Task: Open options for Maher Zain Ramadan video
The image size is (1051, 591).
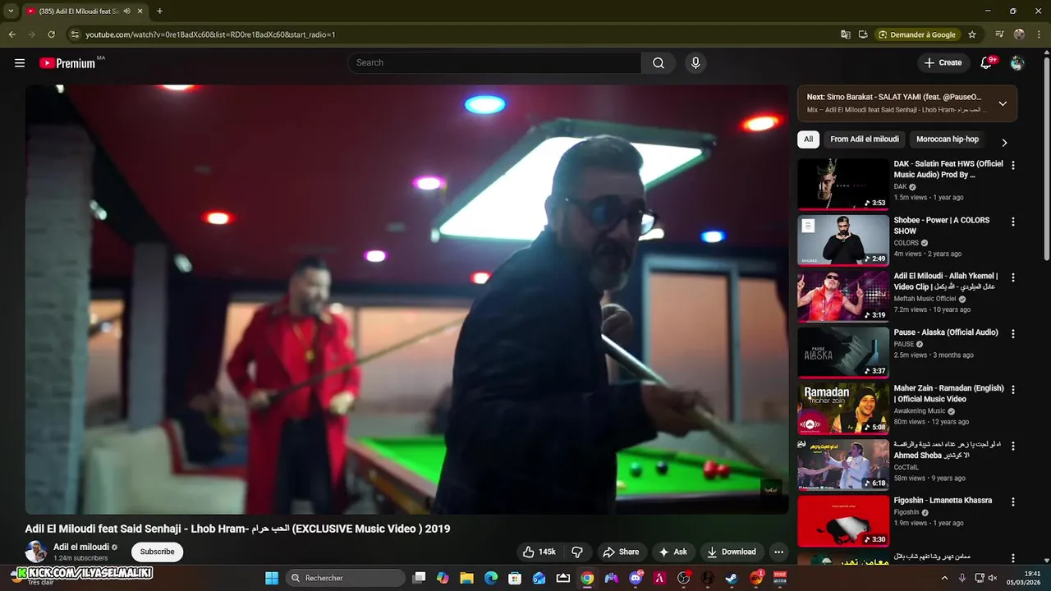Action: pyautogui.click(x=1012, y=390)
